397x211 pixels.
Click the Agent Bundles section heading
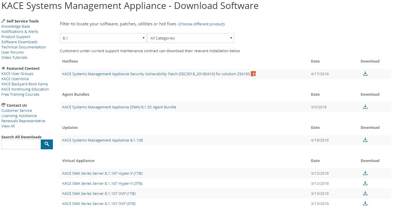(x=76, y=94)
